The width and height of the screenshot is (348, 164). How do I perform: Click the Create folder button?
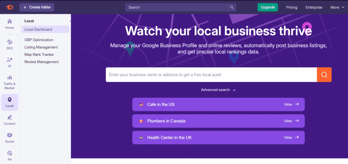37,7
